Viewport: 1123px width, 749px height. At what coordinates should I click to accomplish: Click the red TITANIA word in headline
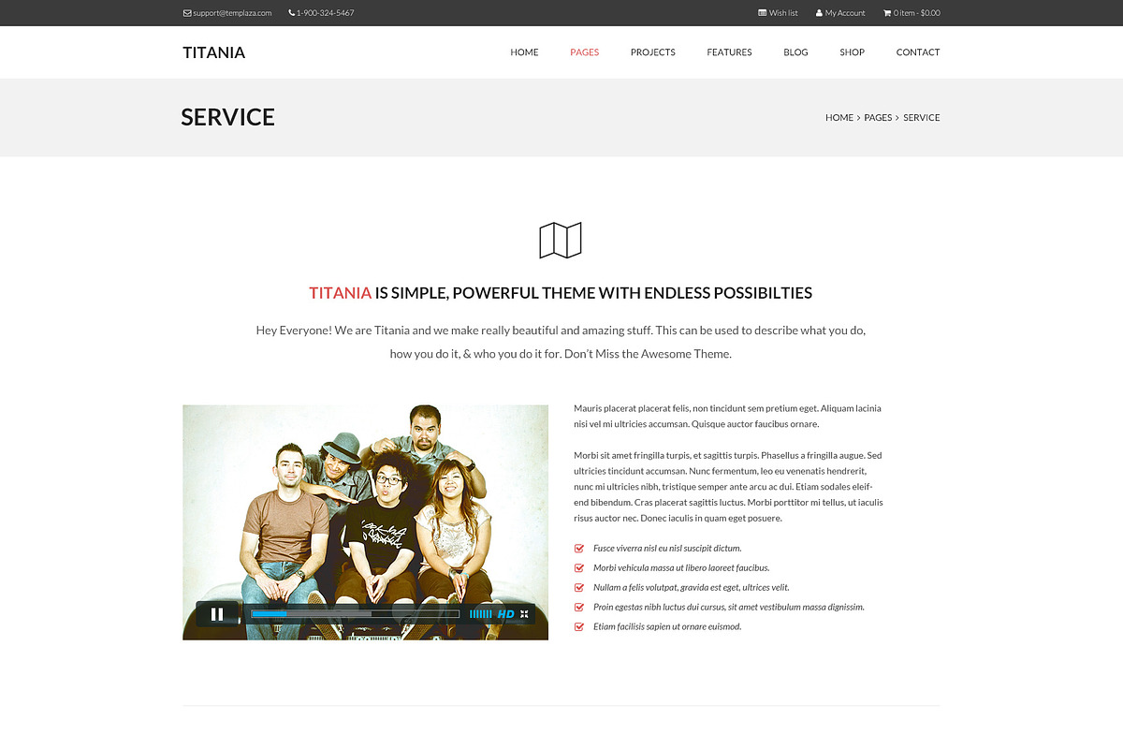coord(340,293)
